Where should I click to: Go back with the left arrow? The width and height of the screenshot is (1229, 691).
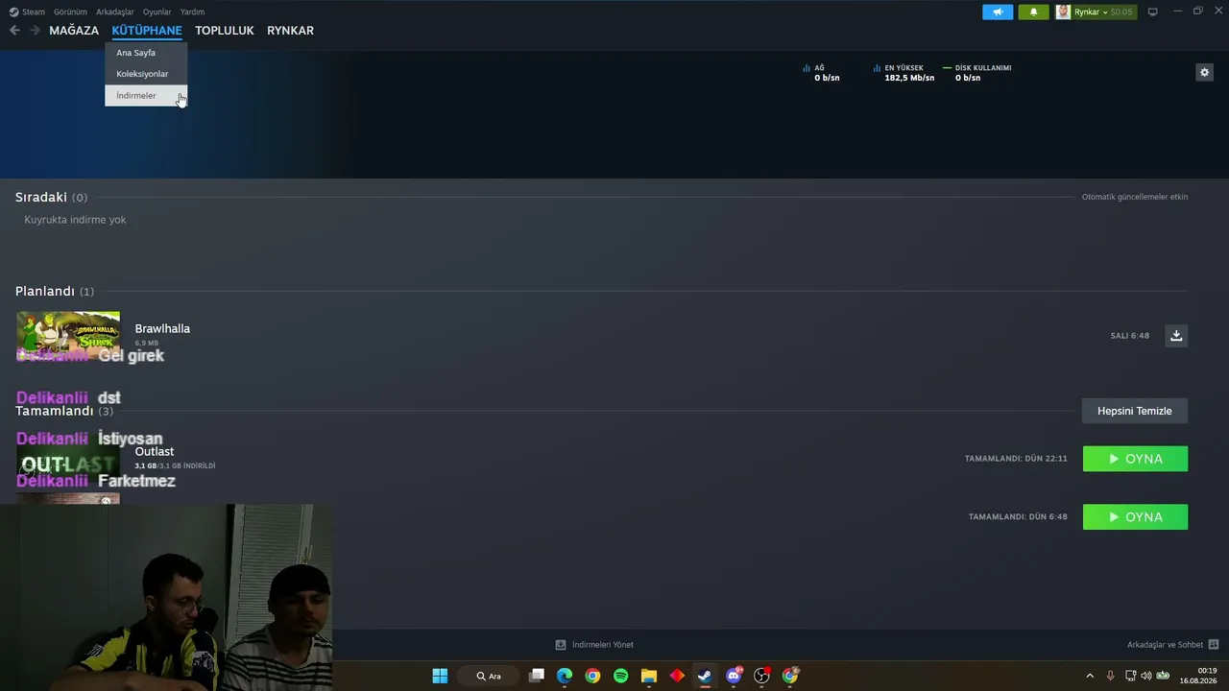(x=14, y=30)
